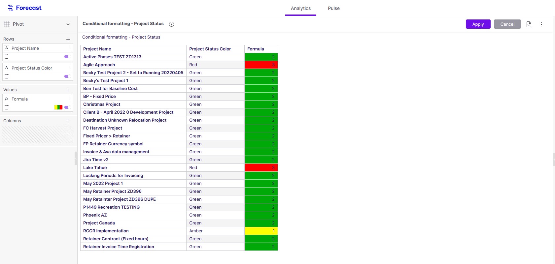Expand the Pivot visualization type dropdown
This screenshot has width=555, height=264.
coord(68,24)
